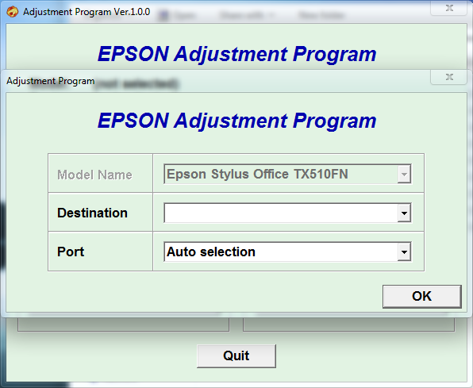Viewport: 473px width, 388px height.
Task: Click the disabled Model Name dropdown arrow
Action: click(404, 174)
